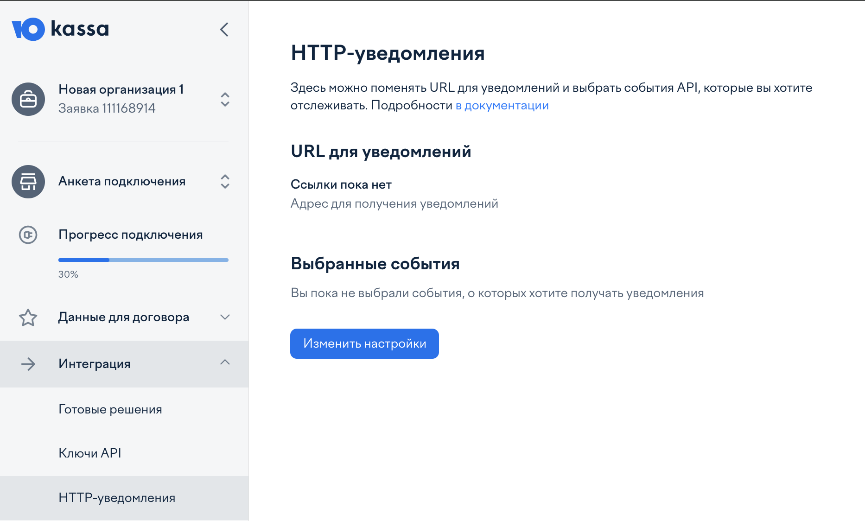Click the storefront Анкета подключения icon
865x521 pixels.
point(28,182)
